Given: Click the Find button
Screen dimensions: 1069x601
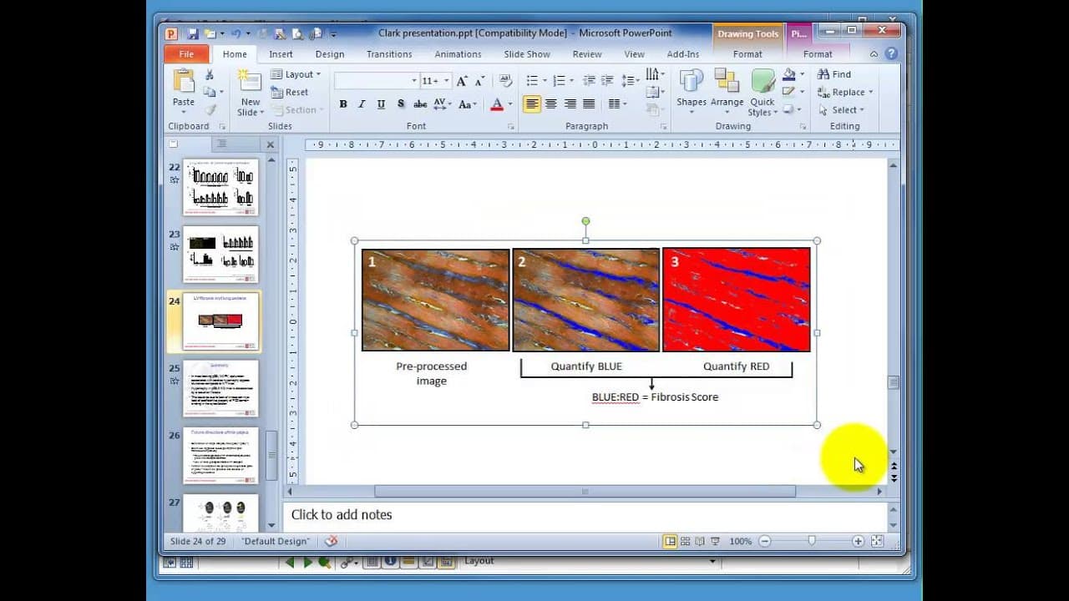Looking at the screenshot, I should click(x=833, y=74).
